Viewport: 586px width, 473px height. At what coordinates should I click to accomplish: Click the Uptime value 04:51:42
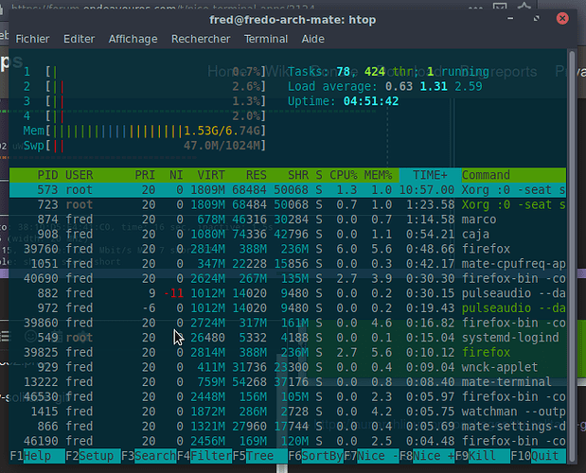(x=371, y=101)
